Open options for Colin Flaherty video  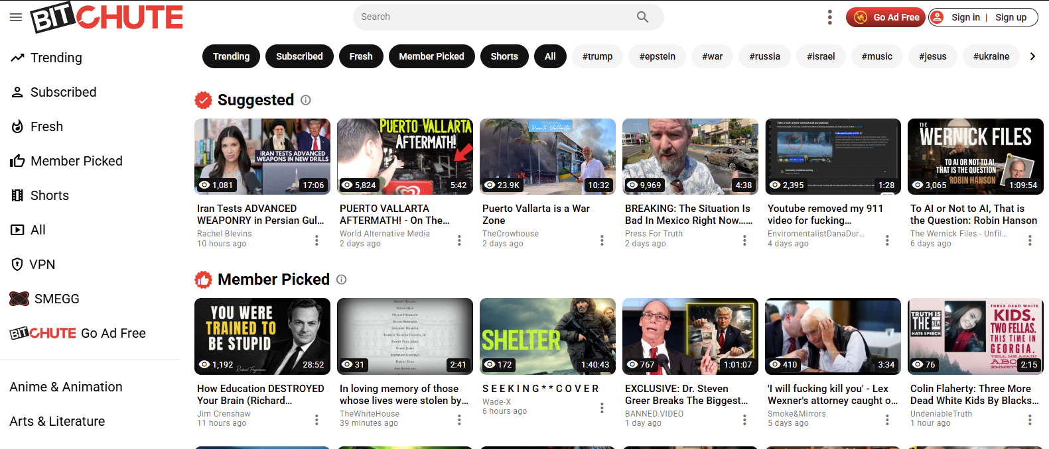1030,420
